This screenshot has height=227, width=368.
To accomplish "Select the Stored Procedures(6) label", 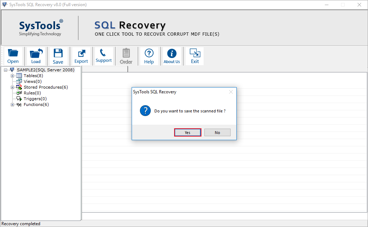I will (x=46, y=87).
